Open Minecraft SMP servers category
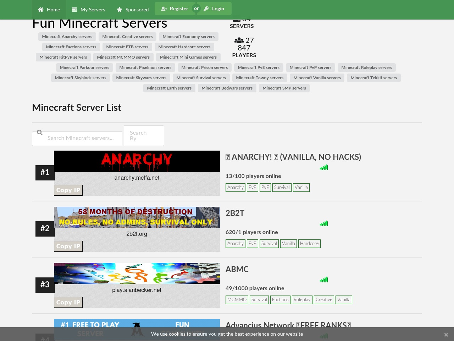Viewport: 454px width, 341px height. click(x=284, y=88)
